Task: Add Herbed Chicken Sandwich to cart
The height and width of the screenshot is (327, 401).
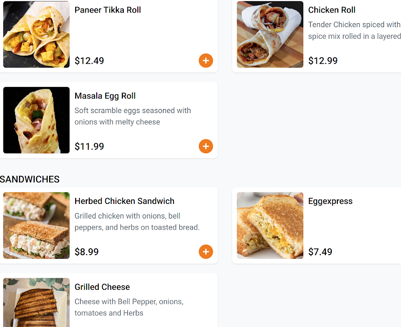Action: pyautogui.click(x=206, y=252)
